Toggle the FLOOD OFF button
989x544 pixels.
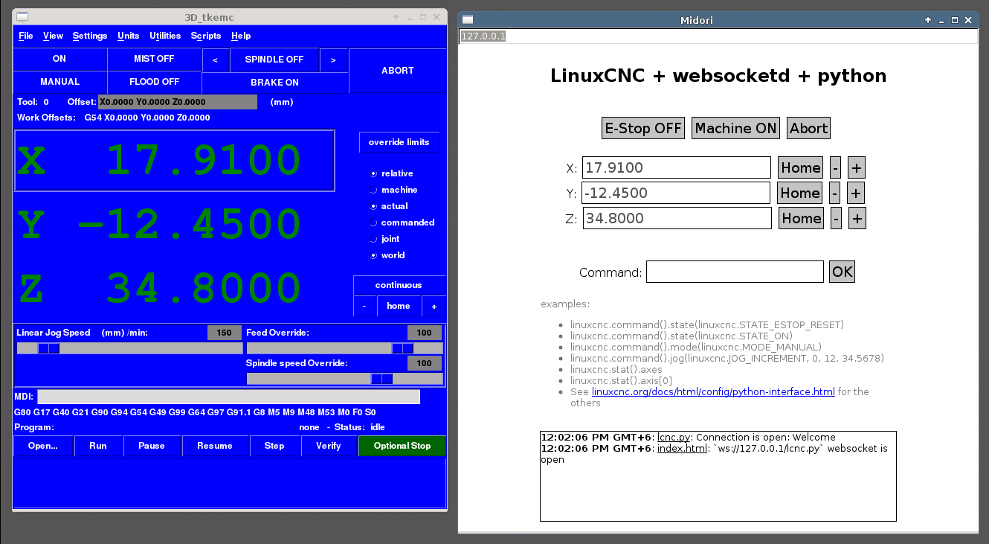[x=154, y=82]
